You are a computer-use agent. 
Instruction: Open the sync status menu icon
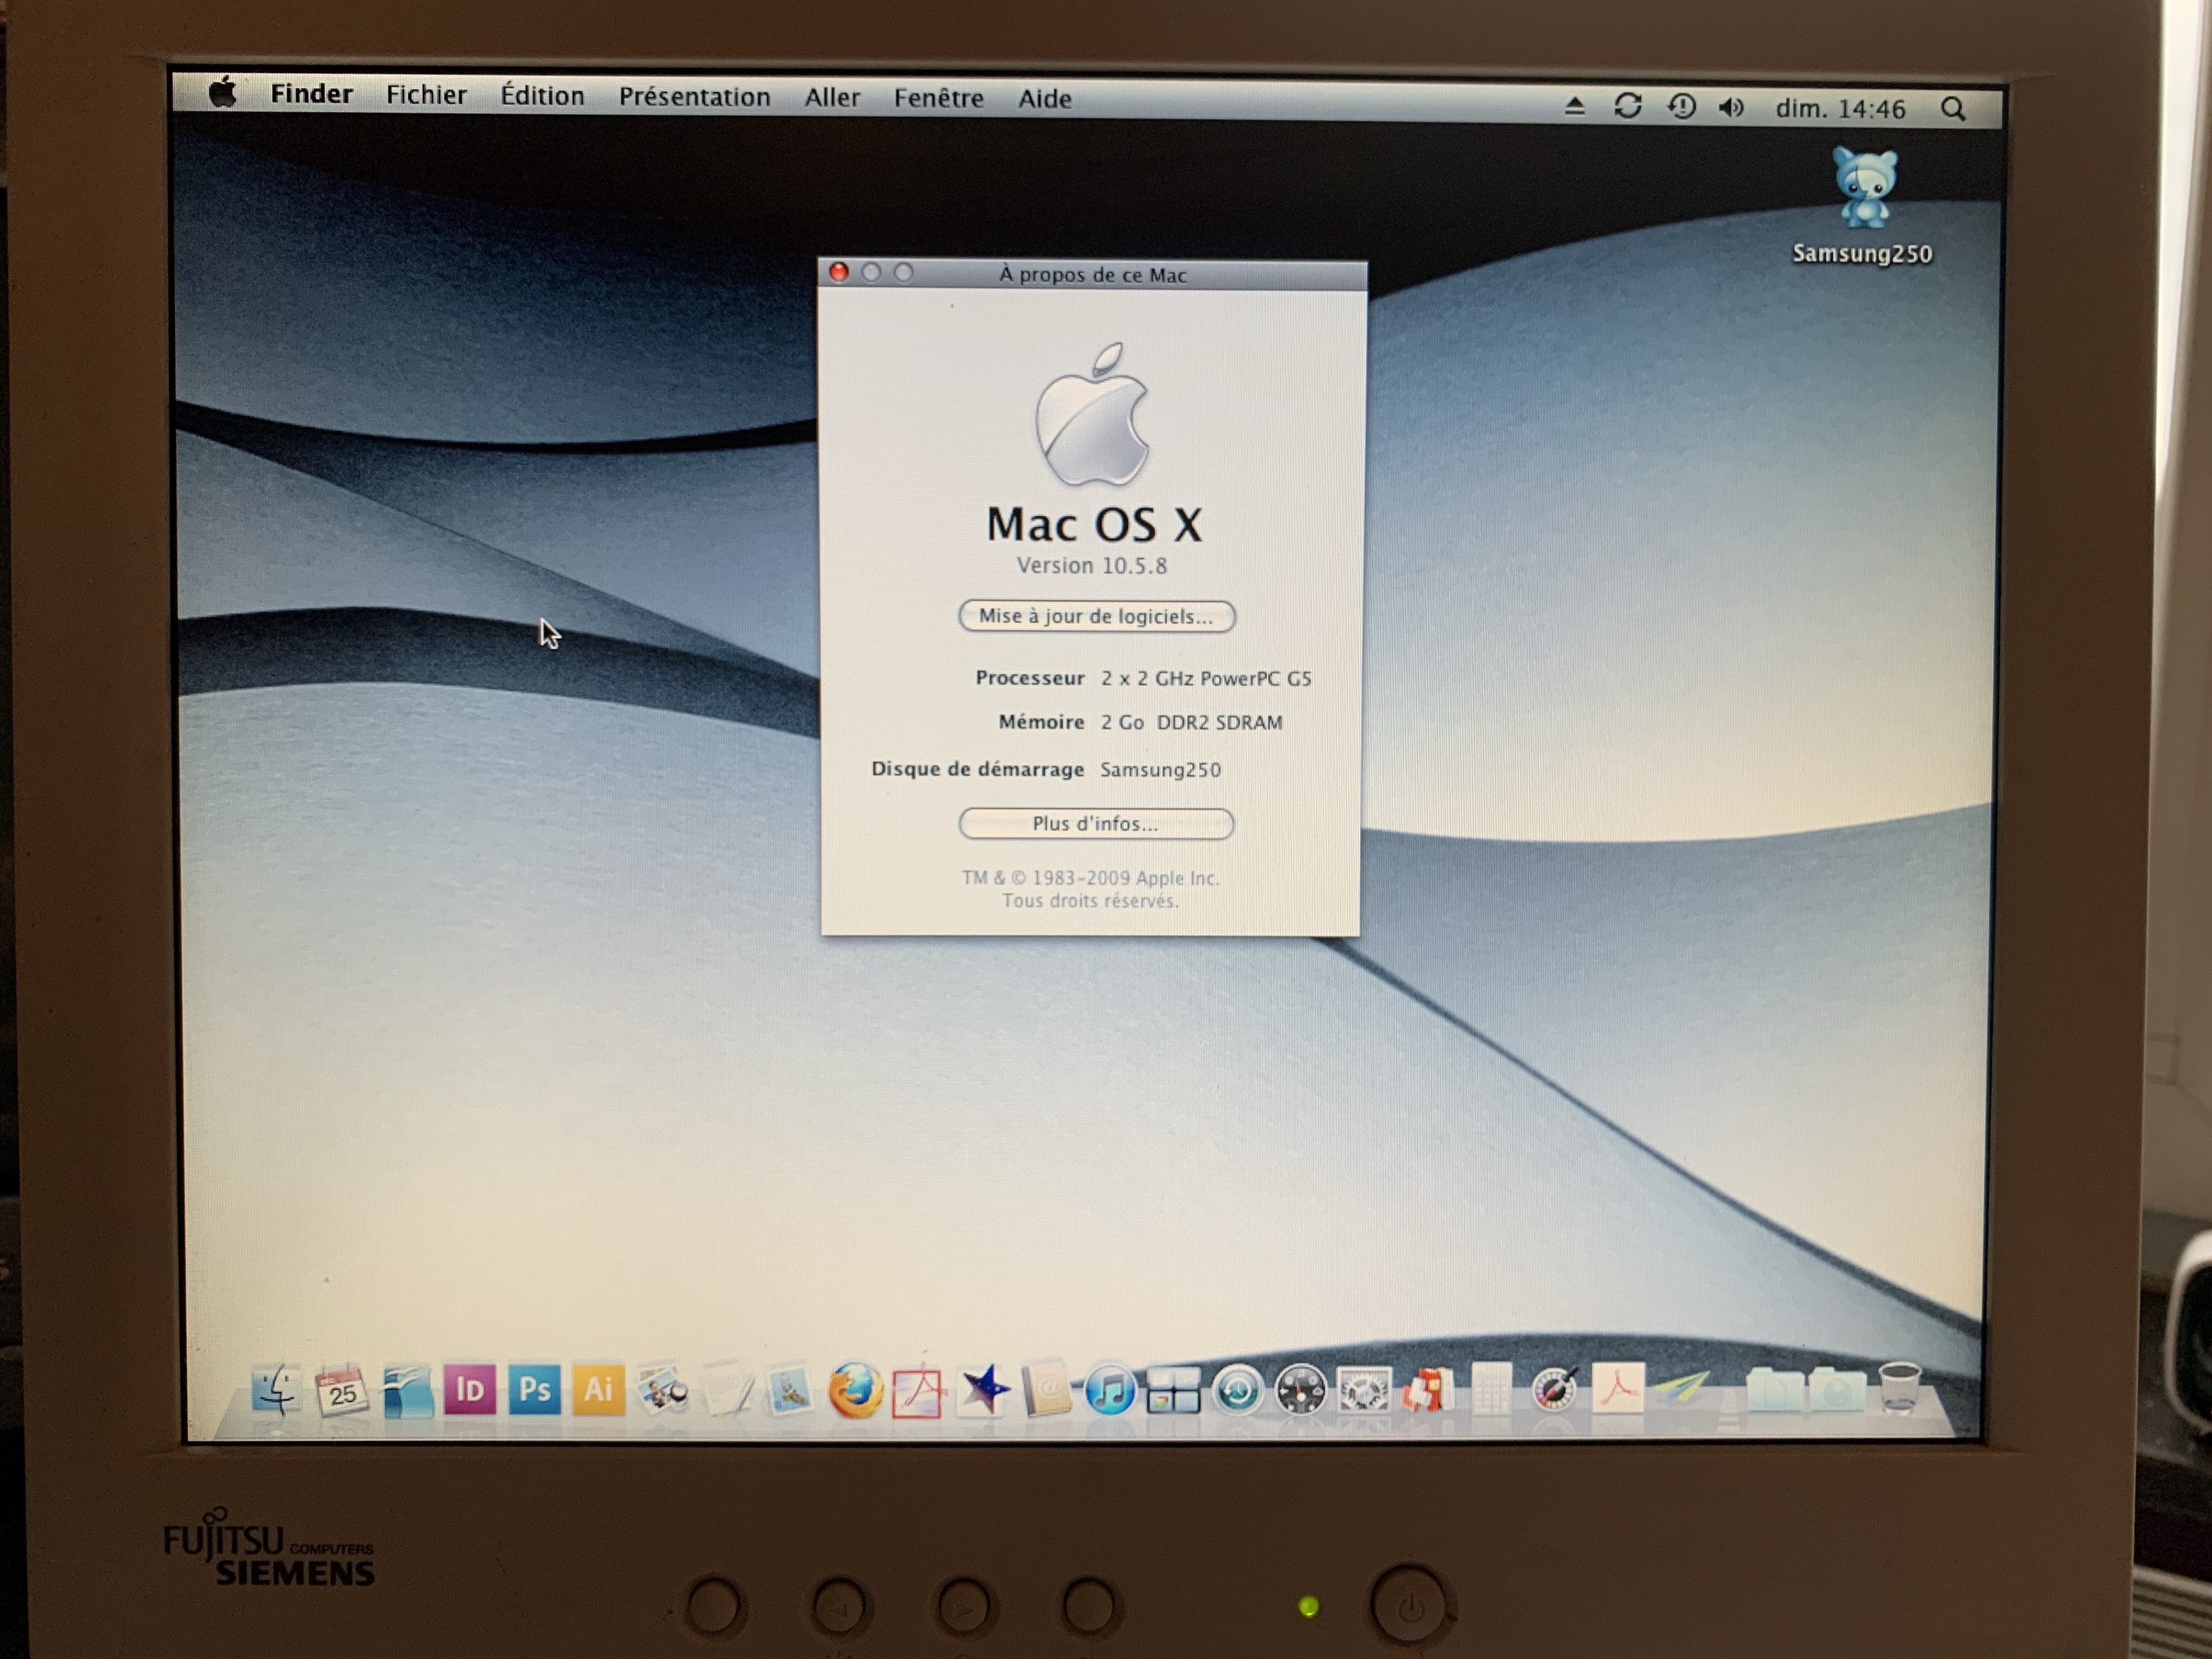click(x=1628, y=106)
